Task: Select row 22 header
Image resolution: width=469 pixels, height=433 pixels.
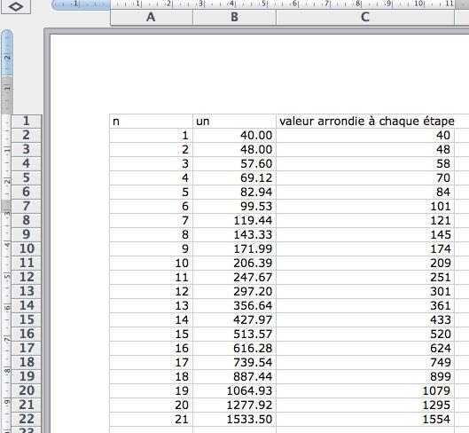Action: tap(27, 419)
